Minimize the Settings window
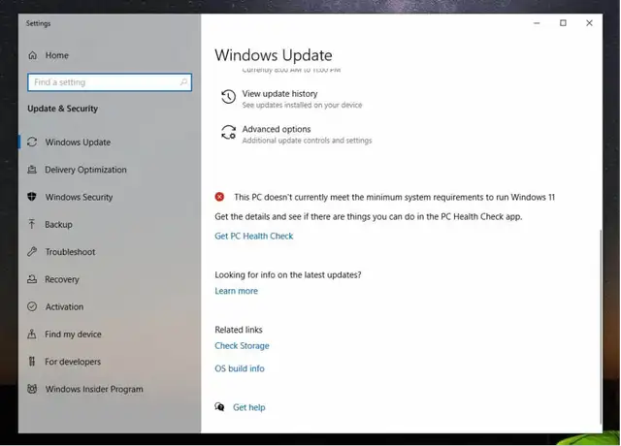This screenshot has width=621, height=446. [x=537, y=23]
